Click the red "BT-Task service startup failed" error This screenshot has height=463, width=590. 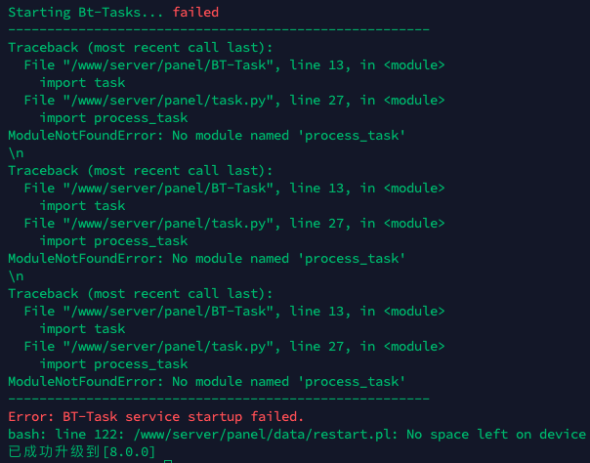click(156, 416)
